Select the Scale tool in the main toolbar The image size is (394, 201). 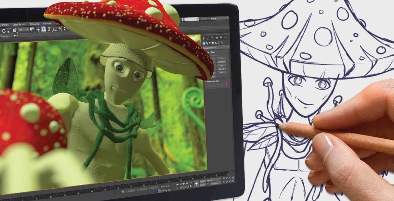10,30
